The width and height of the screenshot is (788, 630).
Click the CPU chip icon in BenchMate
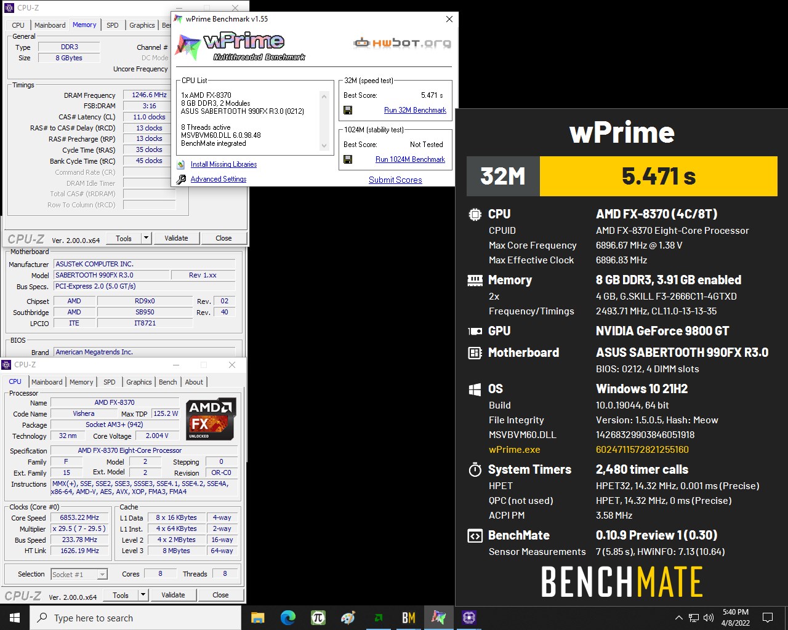(x=475, y=215)
